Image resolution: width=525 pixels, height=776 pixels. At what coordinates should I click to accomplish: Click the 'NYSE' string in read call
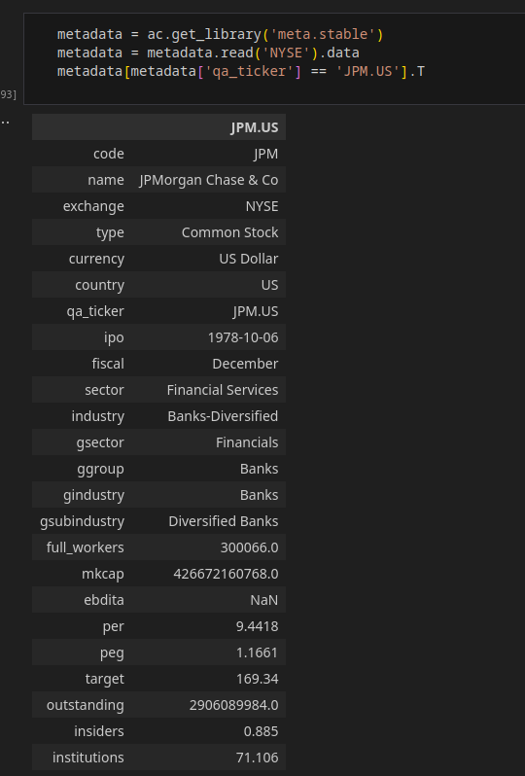(286, 53)
